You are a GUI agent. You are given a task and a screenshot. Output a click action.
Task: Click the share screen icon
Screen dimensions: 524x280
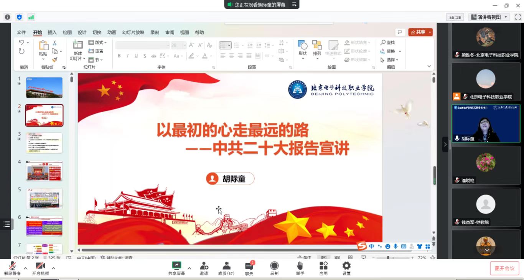[176, 265]
